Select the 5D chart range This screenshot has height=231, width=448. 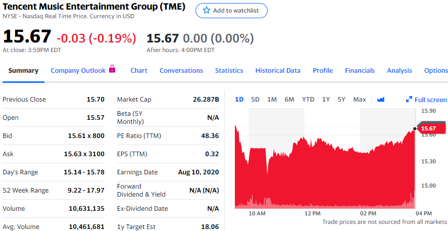(255, 100)
